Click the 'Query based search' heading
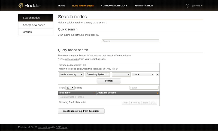This screenshot has height=131, width=218. (73, 50)
